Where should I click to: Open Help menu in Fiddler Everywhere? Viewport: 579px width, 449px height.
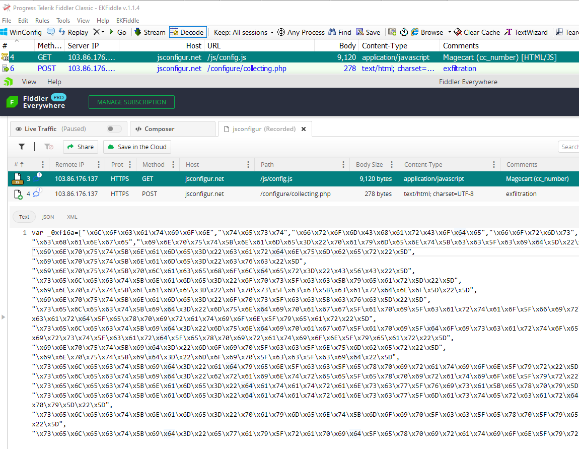[54, 82]
